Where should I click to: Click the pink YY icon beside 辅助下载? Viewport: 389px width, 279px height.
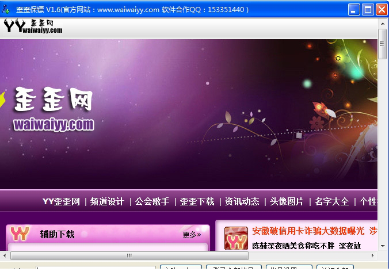point(20,234)
